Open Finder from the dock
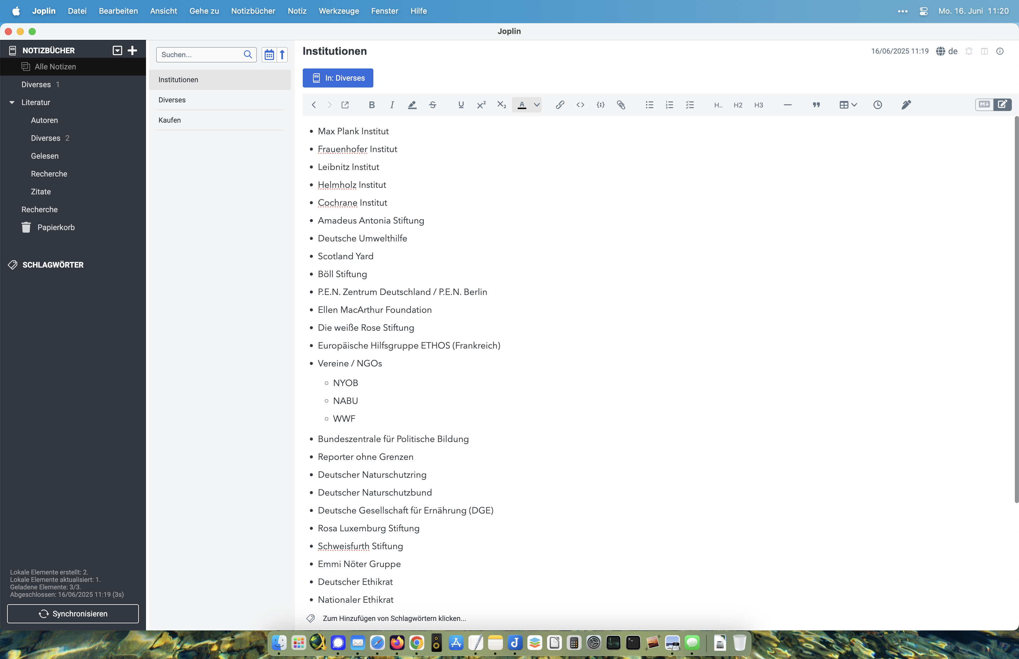 tap(279, 642)
